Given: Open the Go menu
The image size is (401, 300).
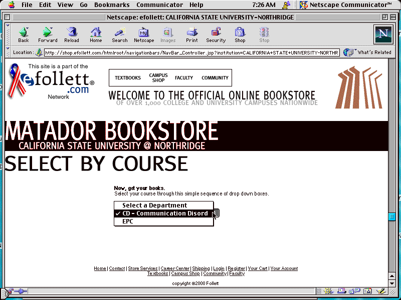Looking at the screenshot, I should [x=84, y=5].
